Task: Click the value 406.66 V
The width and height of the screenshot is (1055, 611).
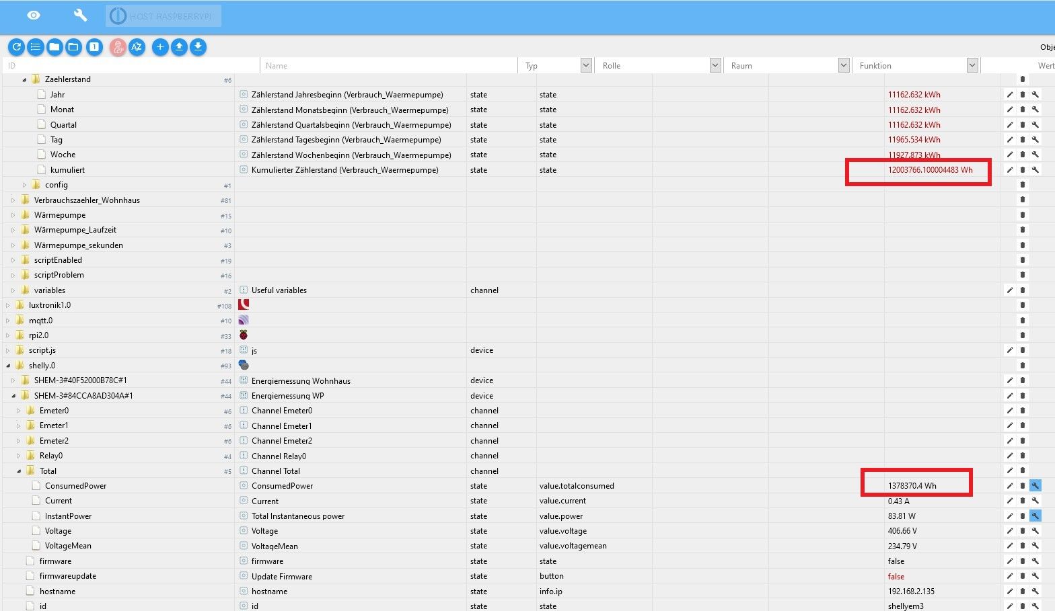Action: [x=902, y=531]
